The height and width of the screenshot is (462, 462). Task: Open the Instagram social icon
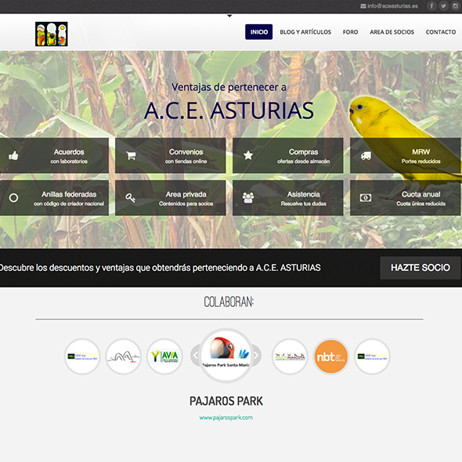455,6
